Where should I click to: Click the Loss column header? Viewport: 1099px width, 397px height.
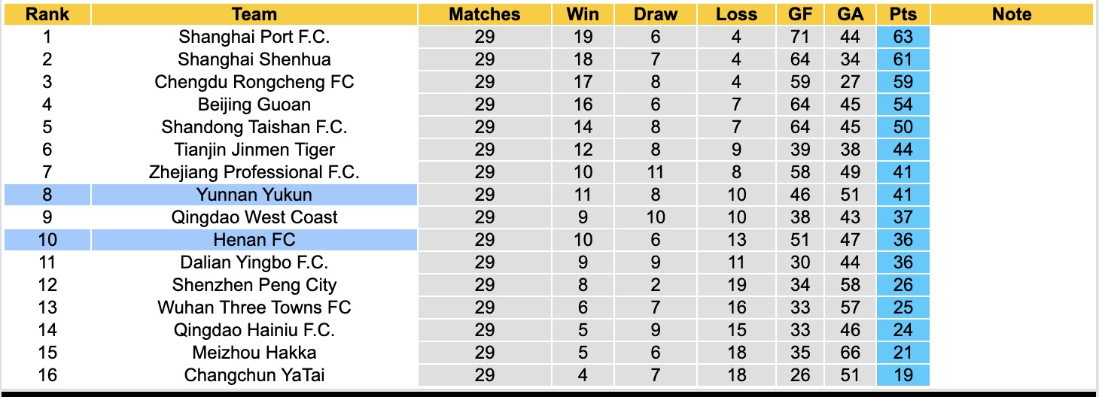tap(736, 14)
